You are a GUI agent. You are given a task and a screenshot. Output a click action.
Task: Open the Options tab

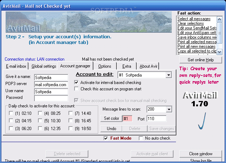[x=105, y=66]
